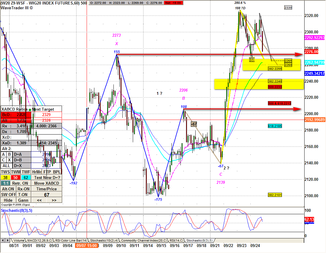The width and height of the screenshot is (326, 253).
Task: Step back with the << arrow
Action: point(39,200)
